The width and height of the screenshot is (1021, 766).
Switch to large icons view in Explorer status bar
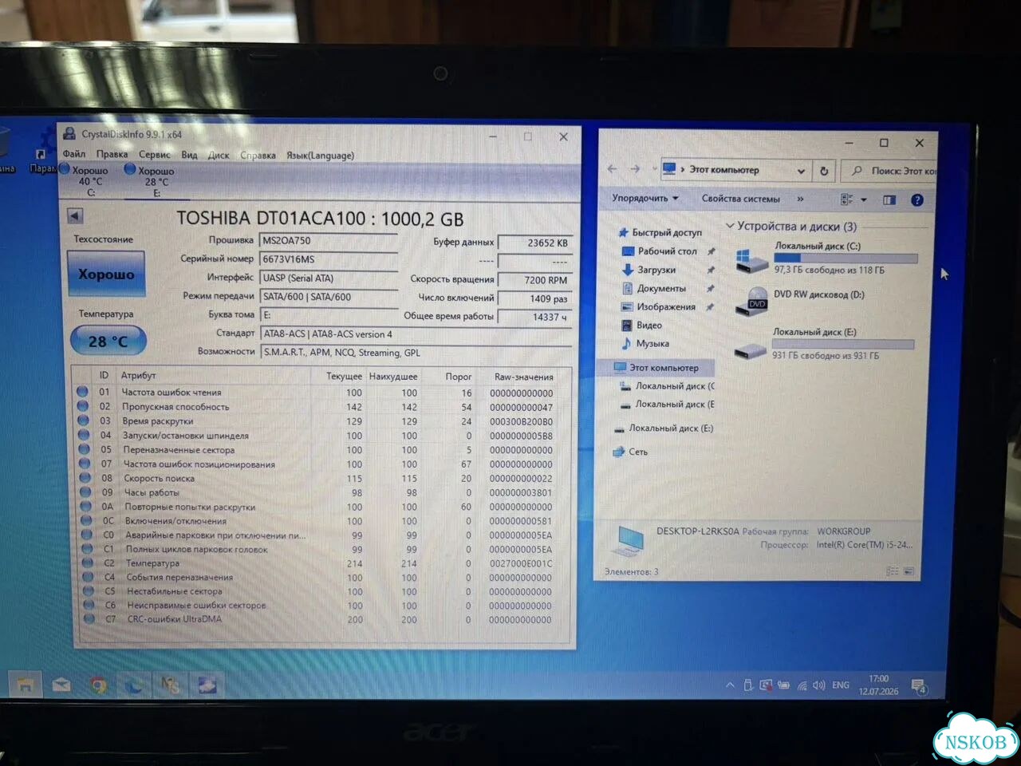(x=909, y=571)
